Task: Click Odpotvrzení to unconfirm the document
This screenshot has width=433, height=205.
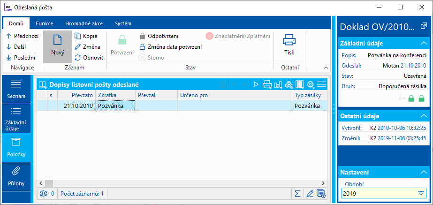Action: coord(159,36)
